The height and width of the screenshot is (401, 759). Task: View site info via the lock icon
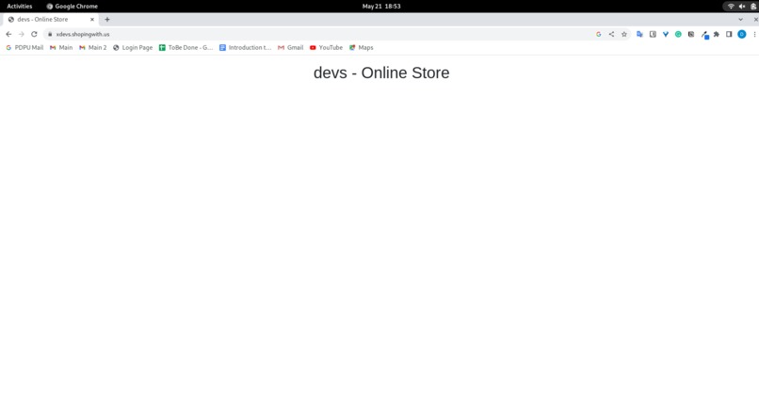coord(50,34)
